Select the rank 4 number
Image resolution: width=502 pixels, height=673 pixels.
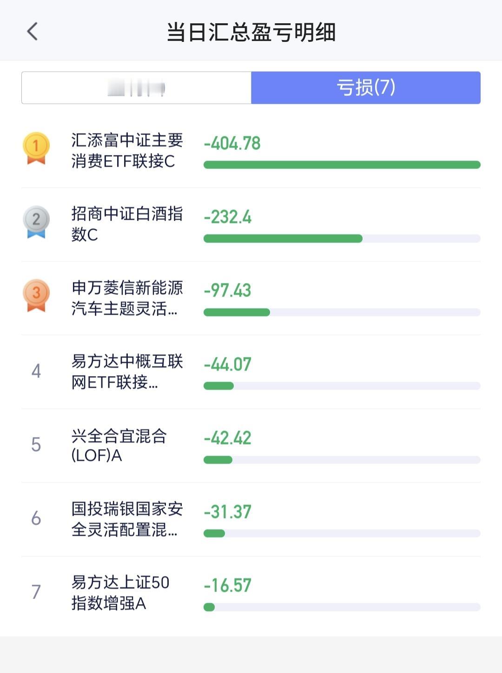pos(36,371)
